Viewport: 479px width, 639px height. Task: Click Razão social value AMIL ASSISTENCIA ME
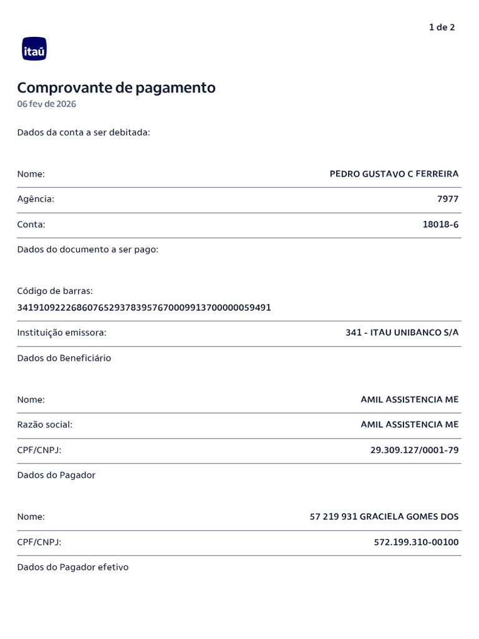(410, 424)
